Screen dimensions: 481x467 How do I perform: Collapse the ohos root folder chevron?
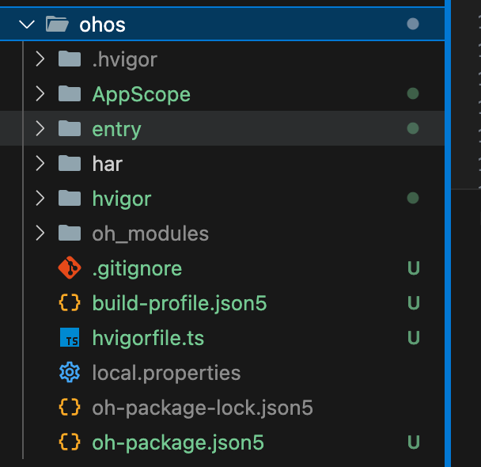click(x=27, y=25)
